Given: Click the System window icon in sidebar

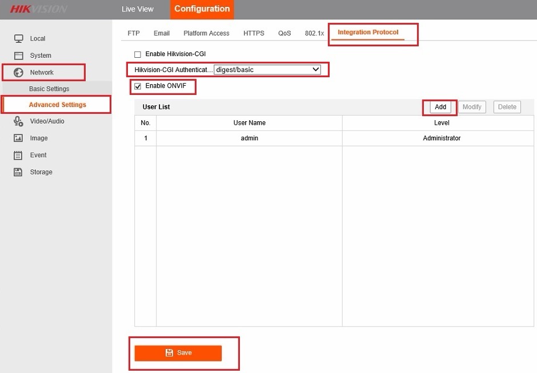Looking at the screenshot, I should 18,55.
